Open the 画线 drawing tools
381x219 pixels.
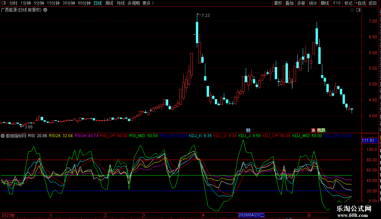pos(325,3)
